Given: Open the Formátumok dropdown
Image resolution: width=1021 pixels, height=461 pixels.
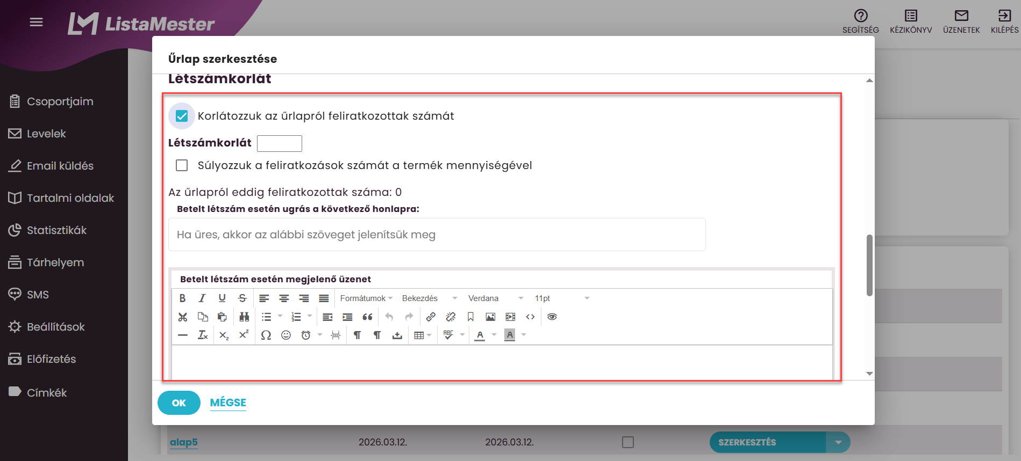Looking at the screenshot, I should [x=367, y=298].
